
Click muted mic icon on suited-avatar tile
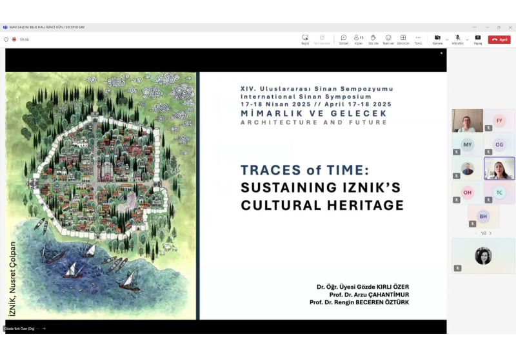point(457,175)
